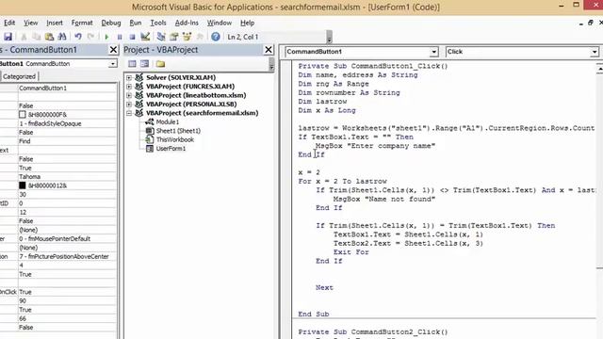Open the CommandButton1 object dropdown in code window
Image resolution: width=603 pixels, height=339 pixels.
point(433,52)
